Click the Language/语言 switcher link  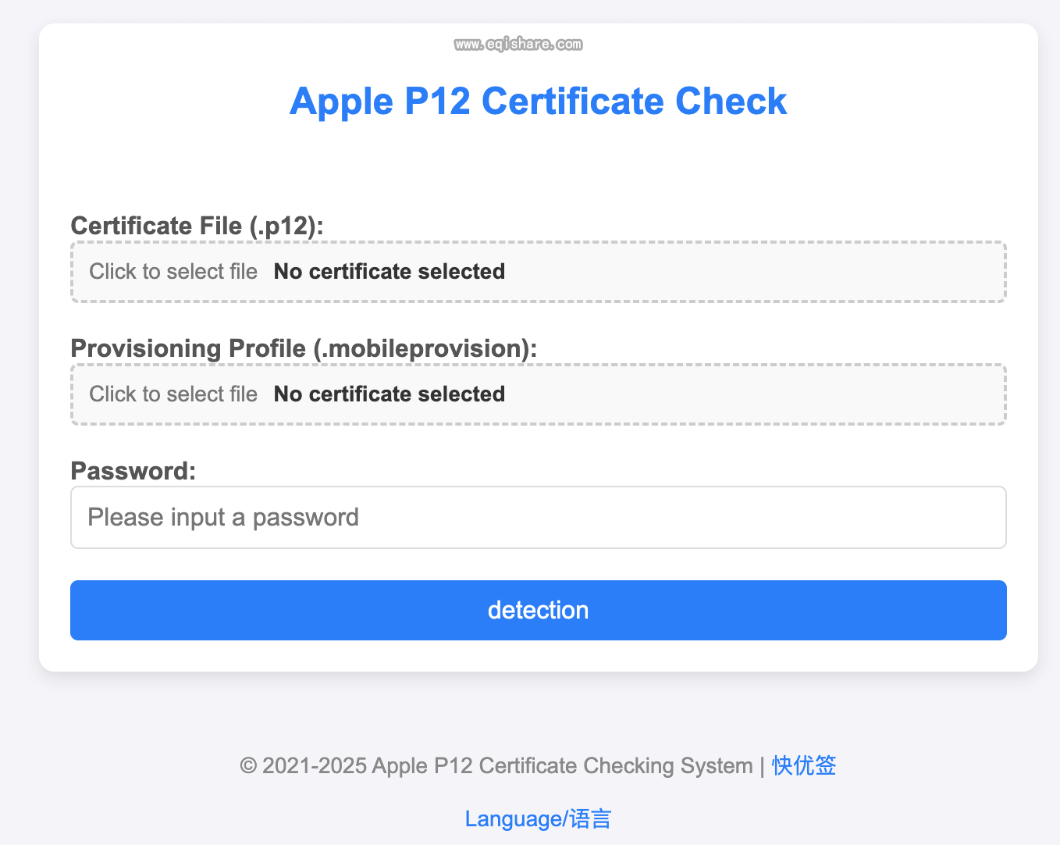[x=538, y=818]
